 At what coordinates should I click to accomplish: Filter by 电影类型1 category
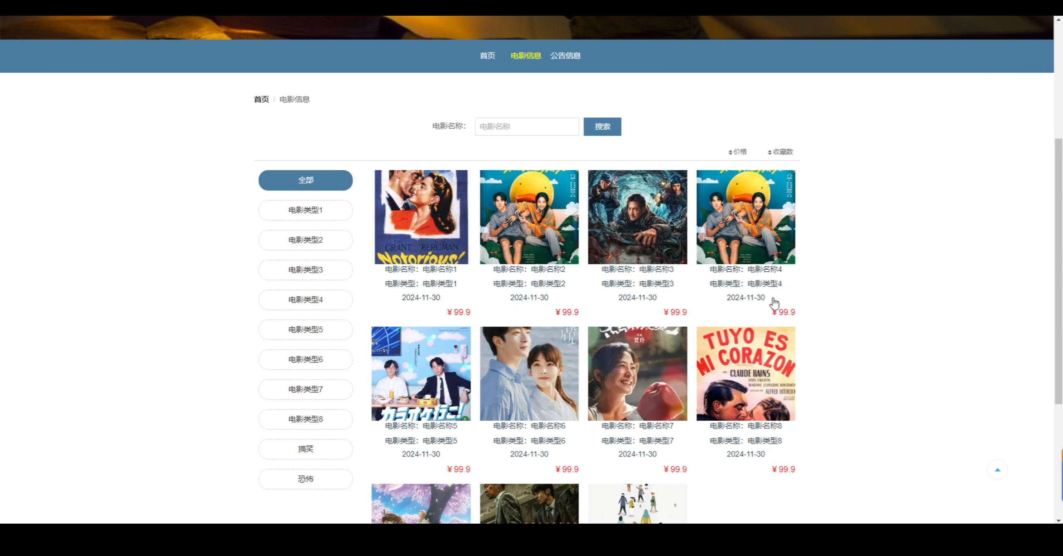point(306,210)
